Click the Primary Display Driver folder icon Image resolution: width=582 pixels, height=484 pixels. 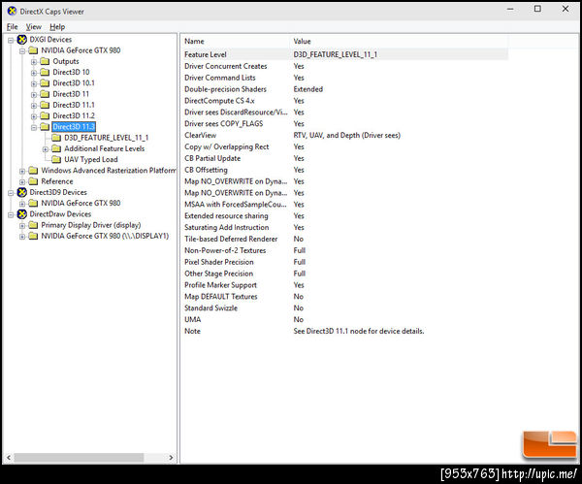33,225
